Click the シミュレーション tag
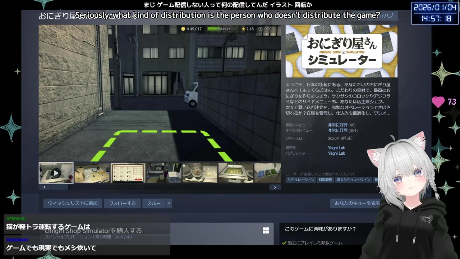This screenshot has height=259, width=460. pos(301,180)
